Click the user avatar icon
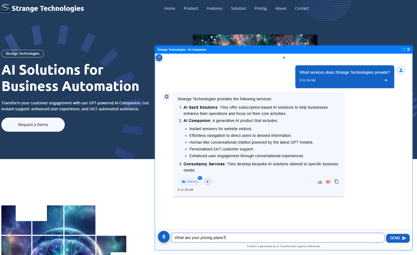This screenshot has height=255, width=417. coord(401,70)
